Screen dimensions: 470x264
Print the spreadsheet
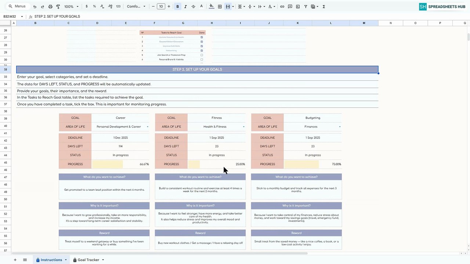coord(50,7)
